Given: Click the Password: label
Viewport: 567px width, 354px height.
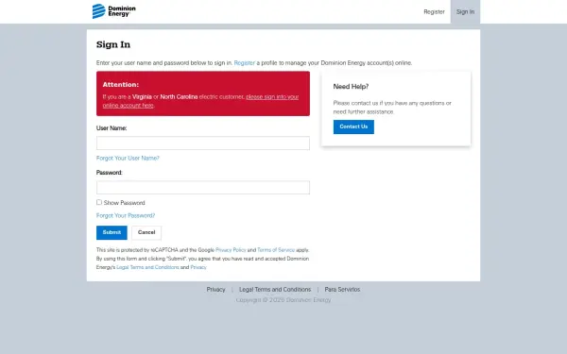Looking at the screenshot, I should pos(110,173).
